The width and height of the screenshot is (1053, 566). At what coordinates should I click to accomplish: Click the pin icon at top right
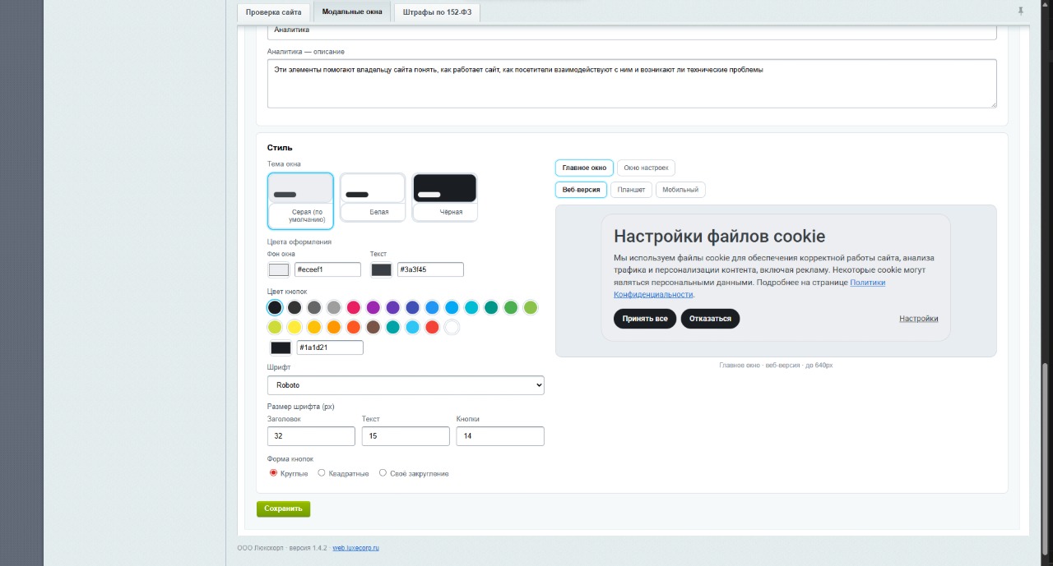1021,12
